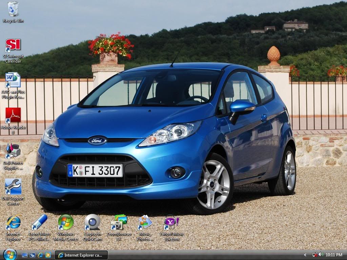This screenshot has height=260, width=347.
Task: Switch to the Internet Explorer taskbar window
Action: point(81,255)
